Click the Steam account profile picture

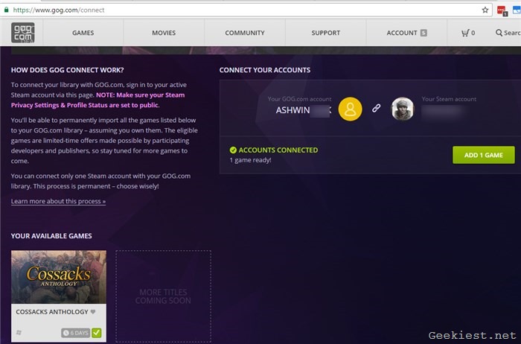tap(403, 109)
